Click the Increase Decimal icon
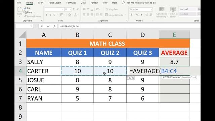Viewport: 215px width, 121px height. pyautogui.click(x=147, y=15)
